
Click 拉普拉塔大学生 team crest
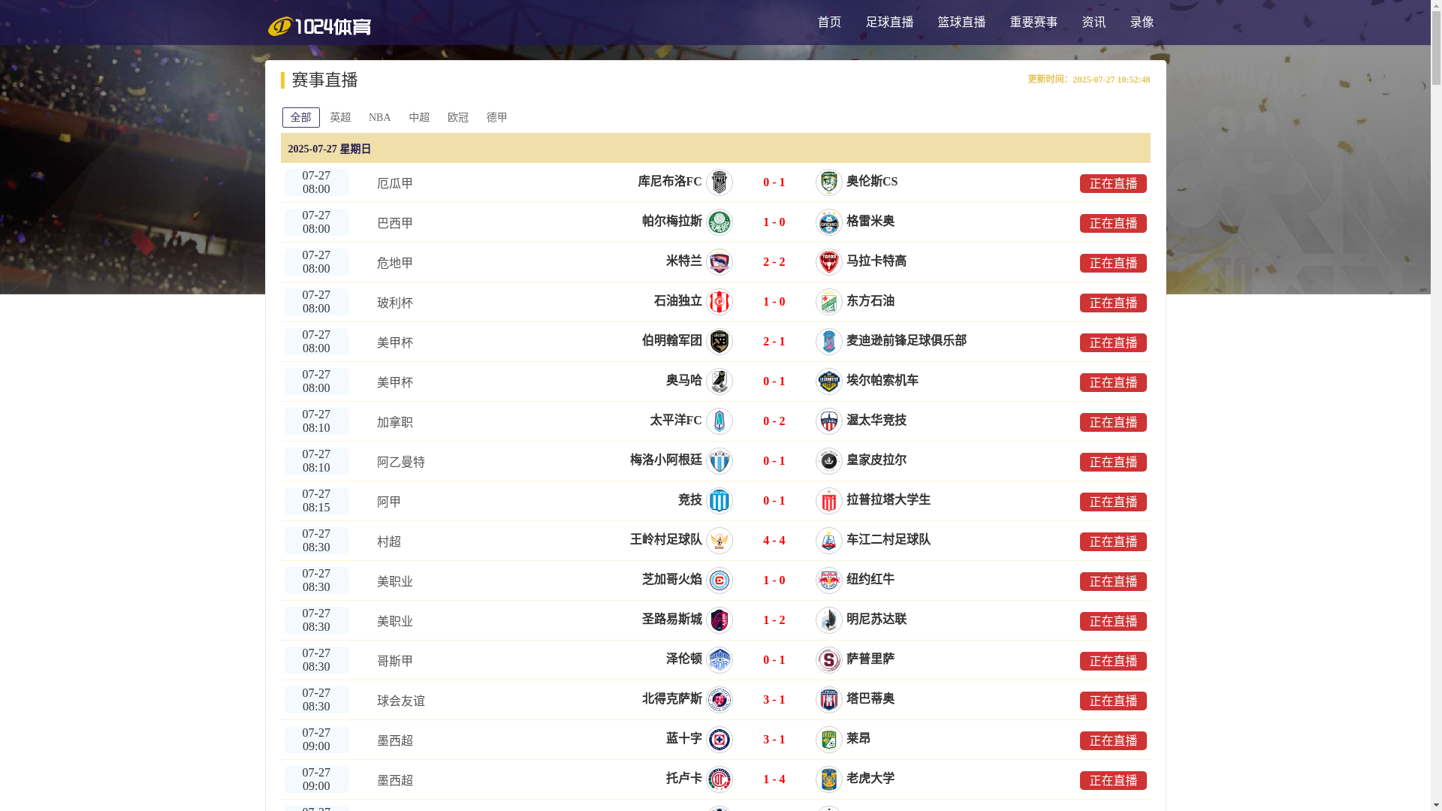click(829, 501)
